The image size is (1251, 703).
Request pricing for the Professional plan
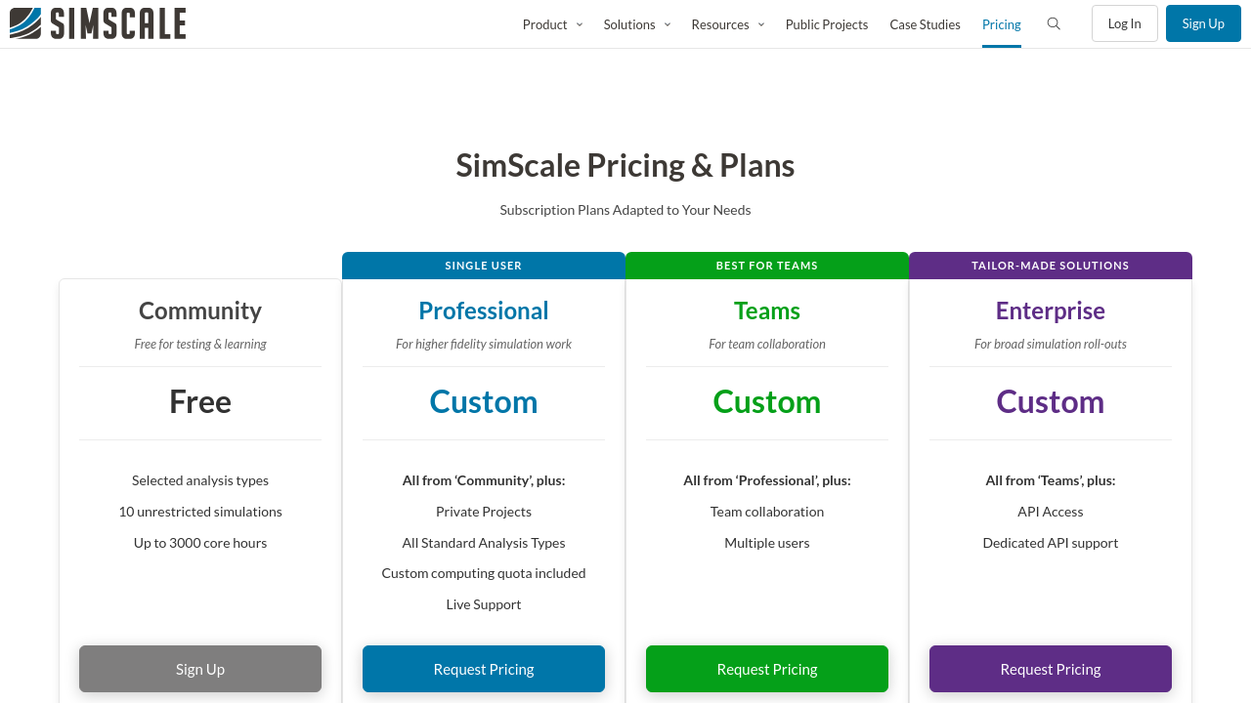point(484,669)
